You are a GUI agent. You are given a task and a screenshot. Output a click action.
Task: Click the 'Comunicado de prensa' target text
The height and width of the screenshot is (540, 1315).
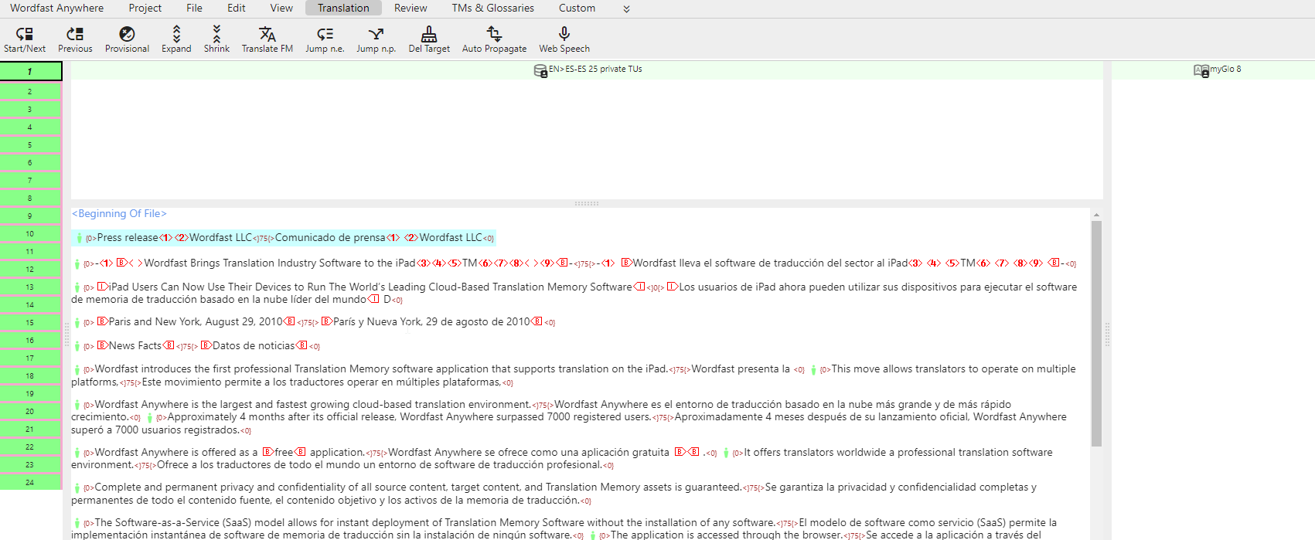[330, 237]
